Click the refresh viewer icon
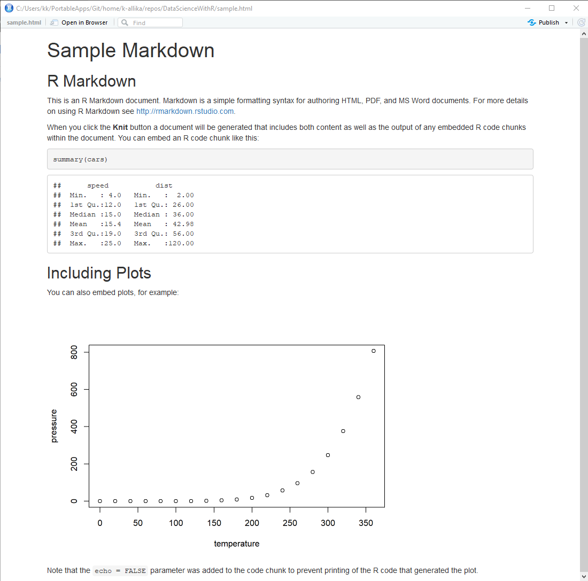588x581 pixels. pyautogui.click(x=582, y=22)
